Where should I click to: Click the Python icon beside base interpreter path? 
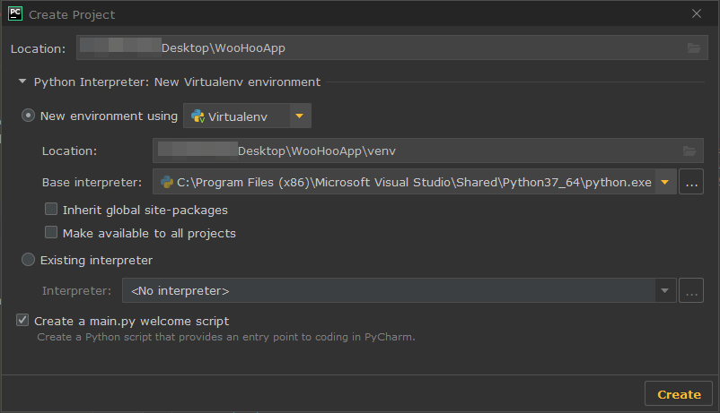click(x=167, y=182)
